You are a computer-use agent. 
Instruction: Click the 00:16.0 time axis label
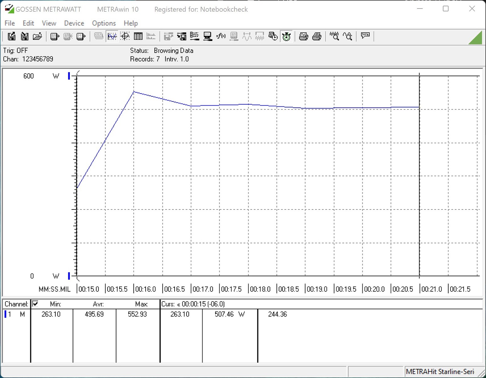pos(146,289)
